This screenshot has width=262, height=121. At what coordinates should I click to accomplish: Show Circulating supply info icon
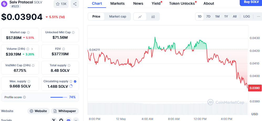coord(71,81)
